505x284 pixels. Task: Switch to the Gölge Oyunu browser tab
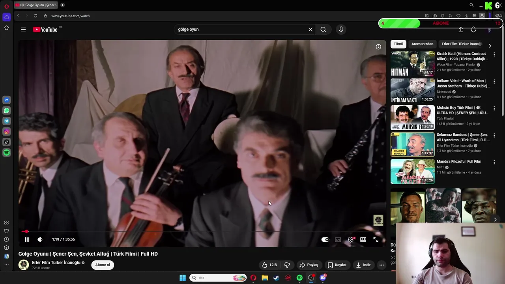click(x=36, y=5)
